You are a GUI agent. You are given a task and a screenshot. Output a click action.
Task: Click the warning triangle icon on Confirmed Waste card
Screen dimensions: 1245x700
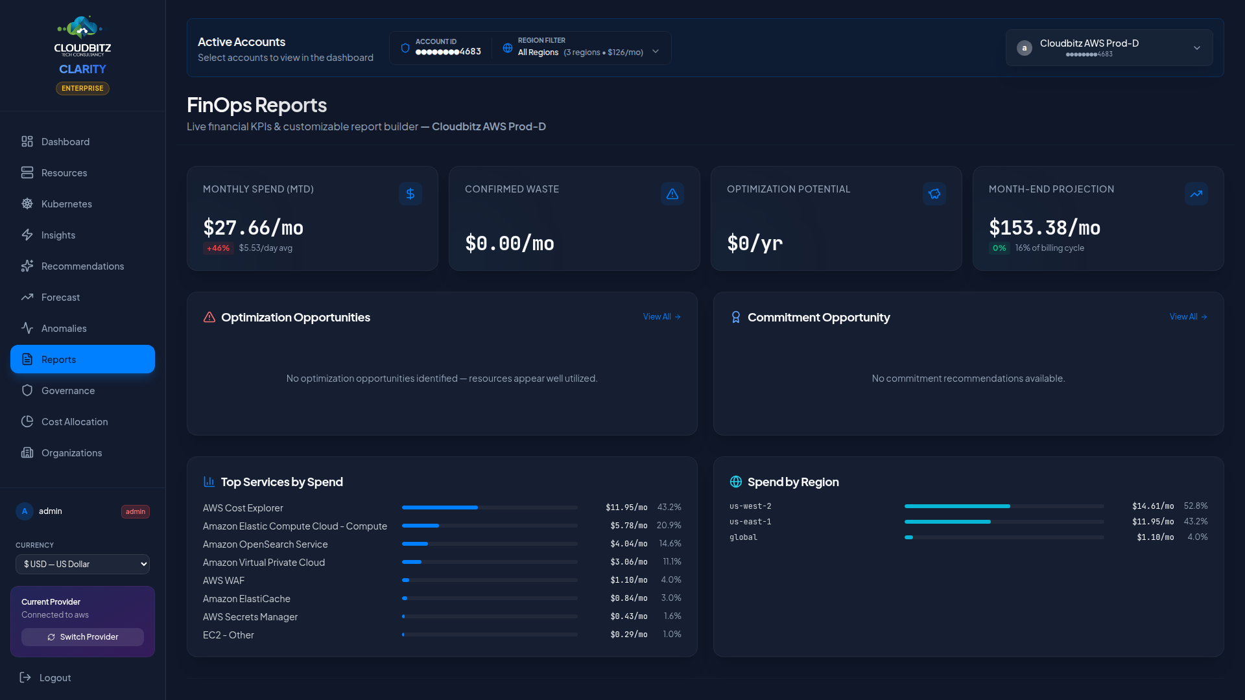[672, 194]
